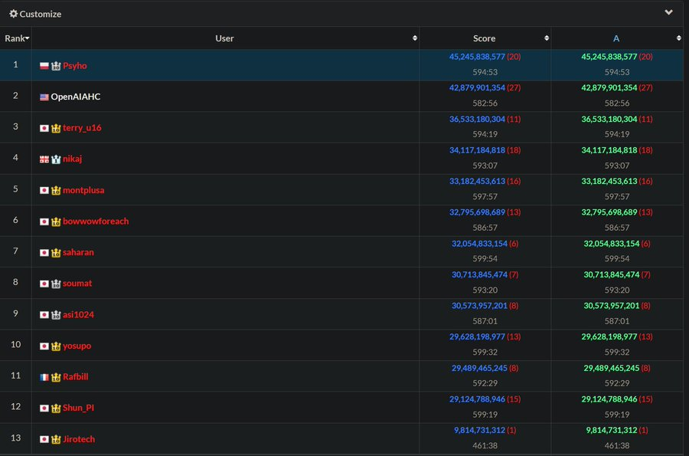Viewport: 689px width, 456px height.
Task: Click gold crown icon beside montplusa
Action: tap(56, 190)
